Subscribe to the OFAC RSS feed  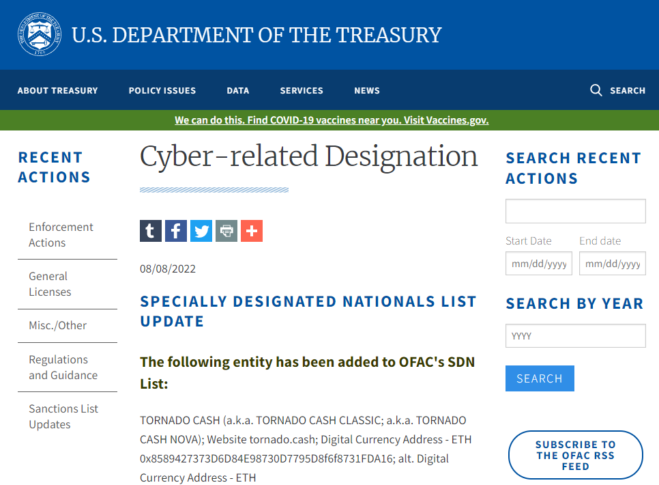(x=576, y=455)
